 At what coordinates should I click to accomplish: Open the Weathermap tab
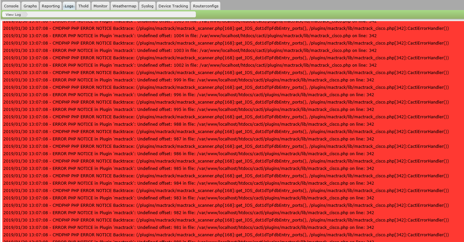[124, 6]
